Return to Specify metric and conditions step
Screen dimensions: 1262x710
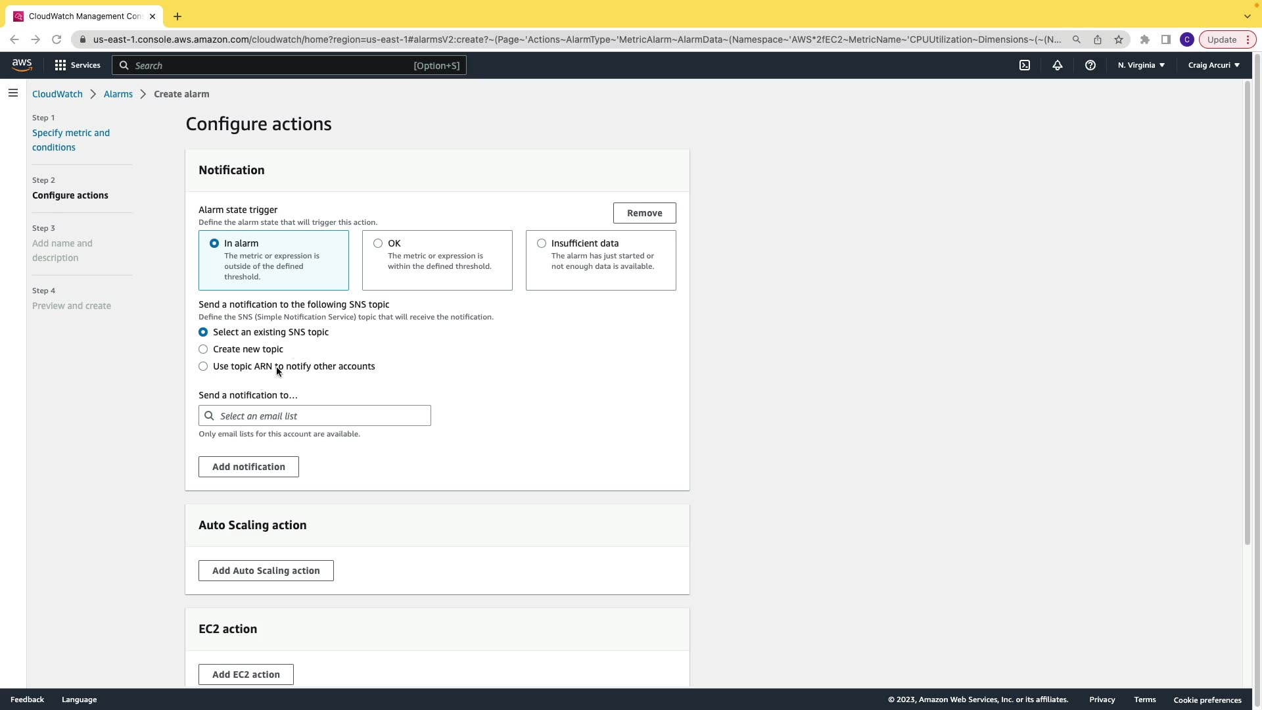point(71,140)
